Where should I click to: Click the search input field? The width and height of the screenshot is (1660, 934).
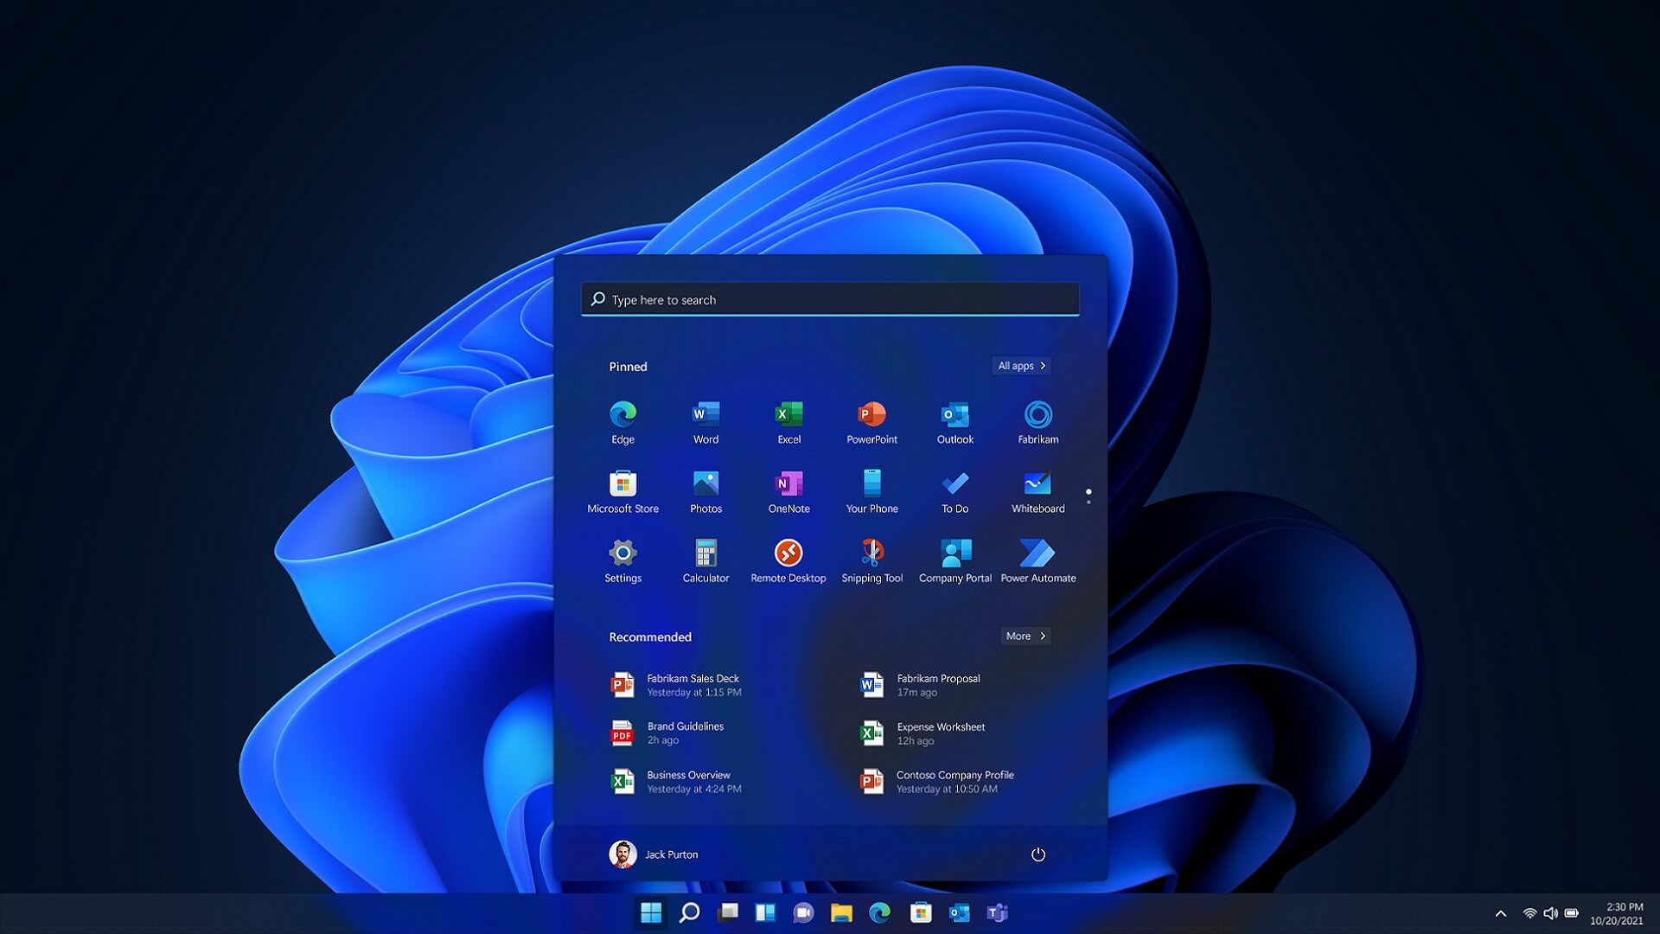tap(830, 298)
